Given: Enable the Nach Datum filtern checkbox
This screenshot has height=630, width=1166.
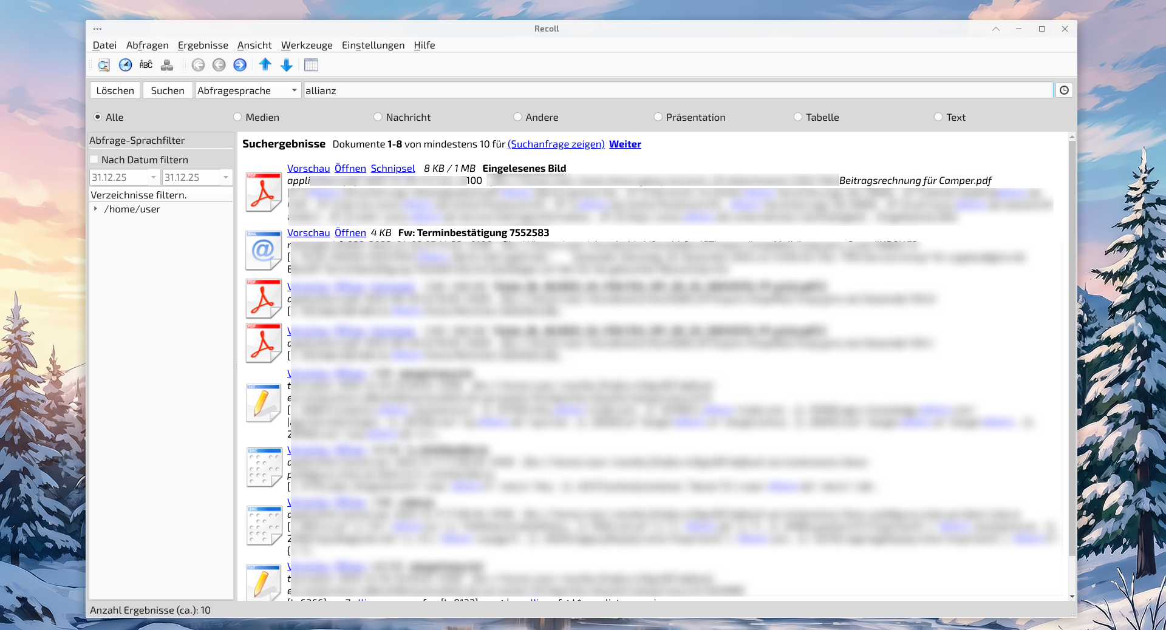Looking at the screenshot, I should coord(94,160).
